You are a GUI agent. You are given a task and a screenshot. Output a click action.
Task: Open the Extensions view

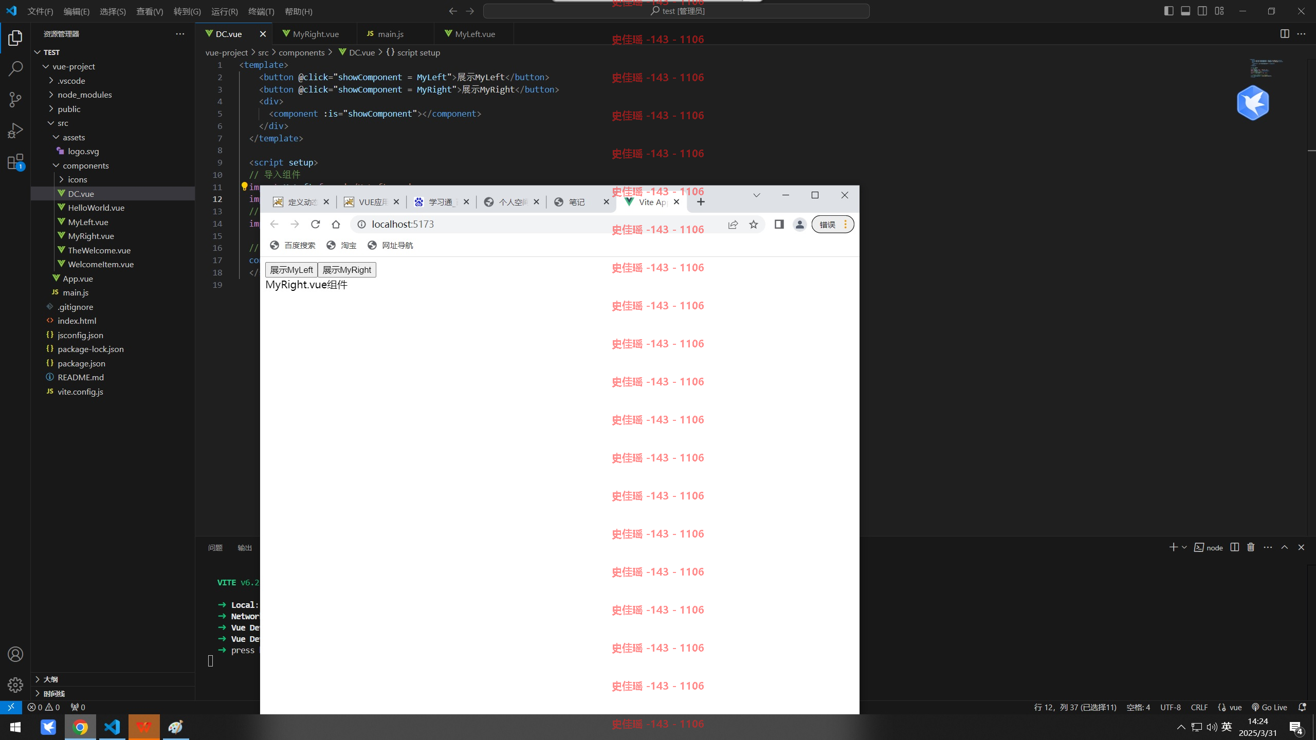pyautogui.click(x=15, y=162)
